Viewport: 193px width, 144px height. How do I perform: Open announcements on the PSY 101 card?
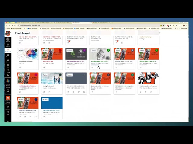coord(20,67)
